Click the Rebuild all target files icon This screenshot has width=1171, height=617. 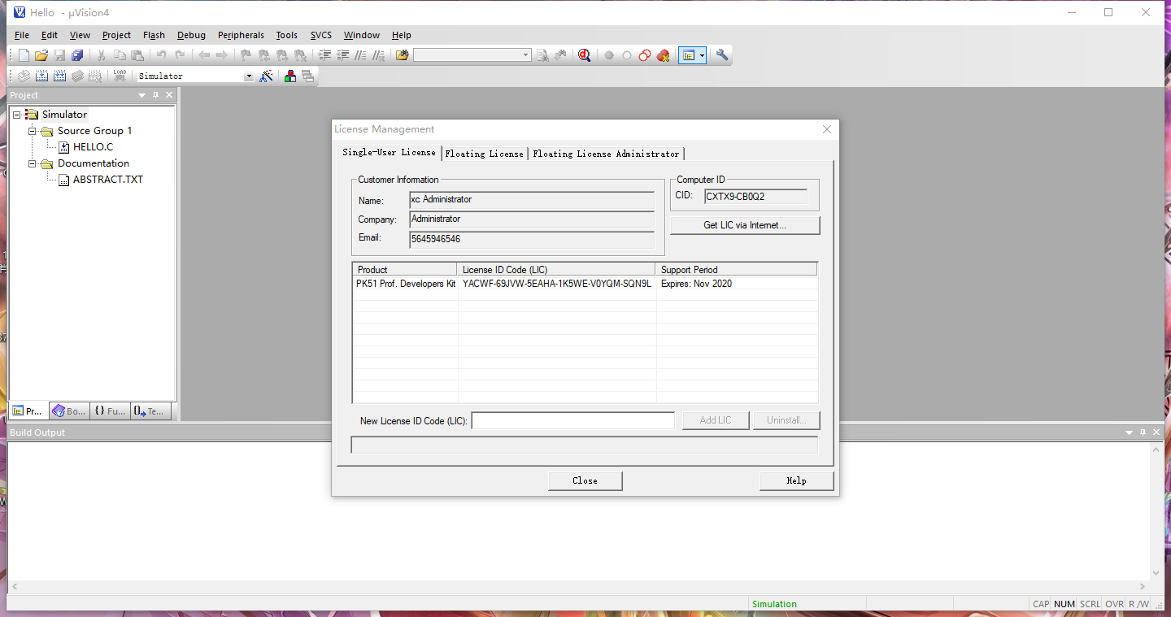point(59,76)
